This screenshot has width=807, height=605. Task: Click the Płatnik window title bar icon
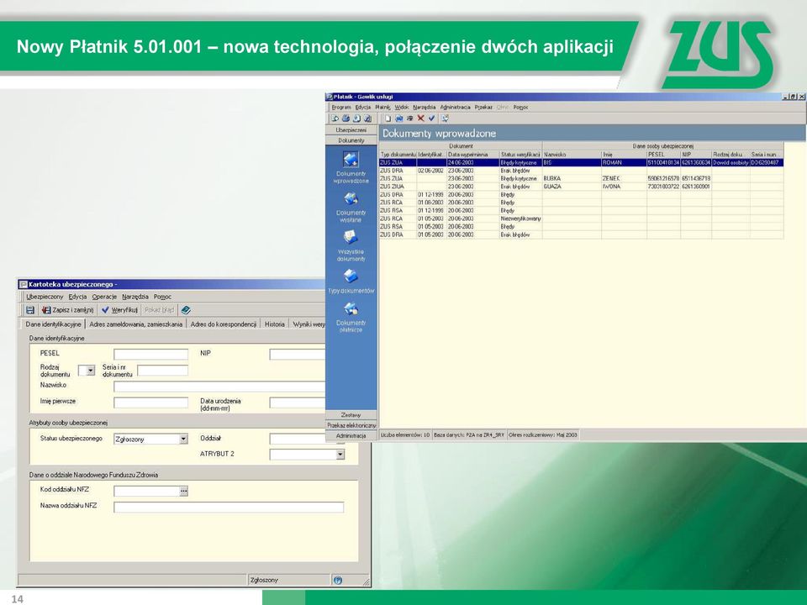coord(330,97)
